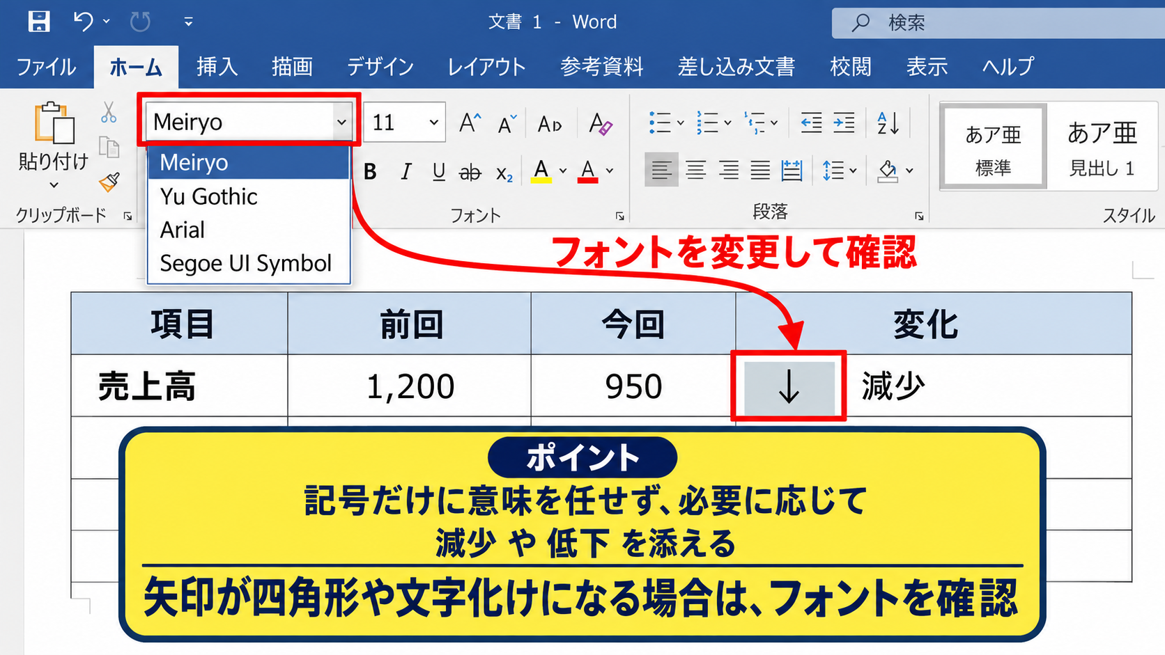Increase paragraph indent
Screen dimensions: 1165x655
[x=844, y=123]
